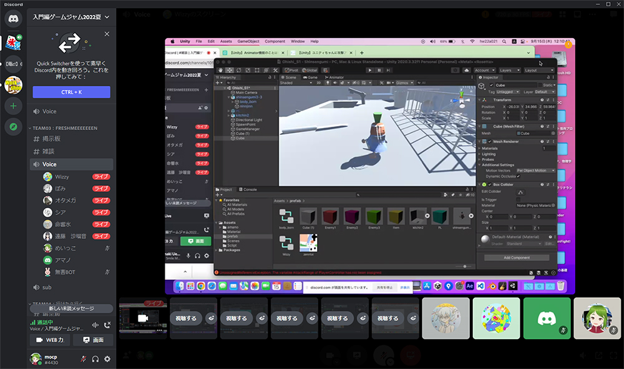The height and width of the screenshot is (369, 624).
Task: Toggle screen sharing in dimmed call bar
Action: [356, 355]
